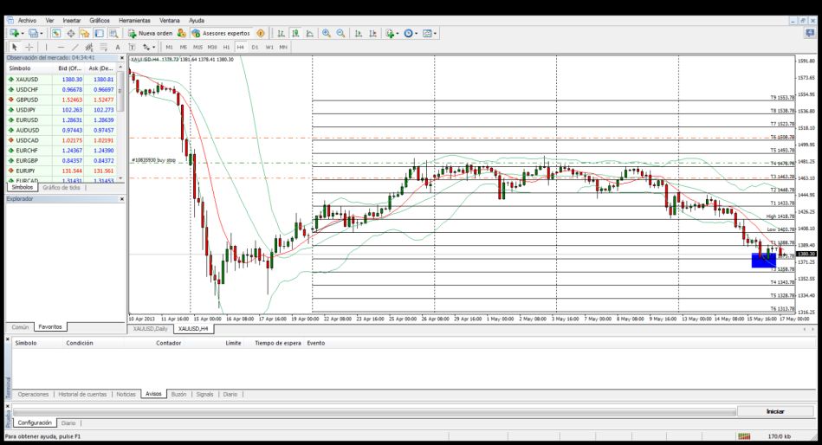
Task: Select the crosshair cursor tool
Action: pos(29,47)
